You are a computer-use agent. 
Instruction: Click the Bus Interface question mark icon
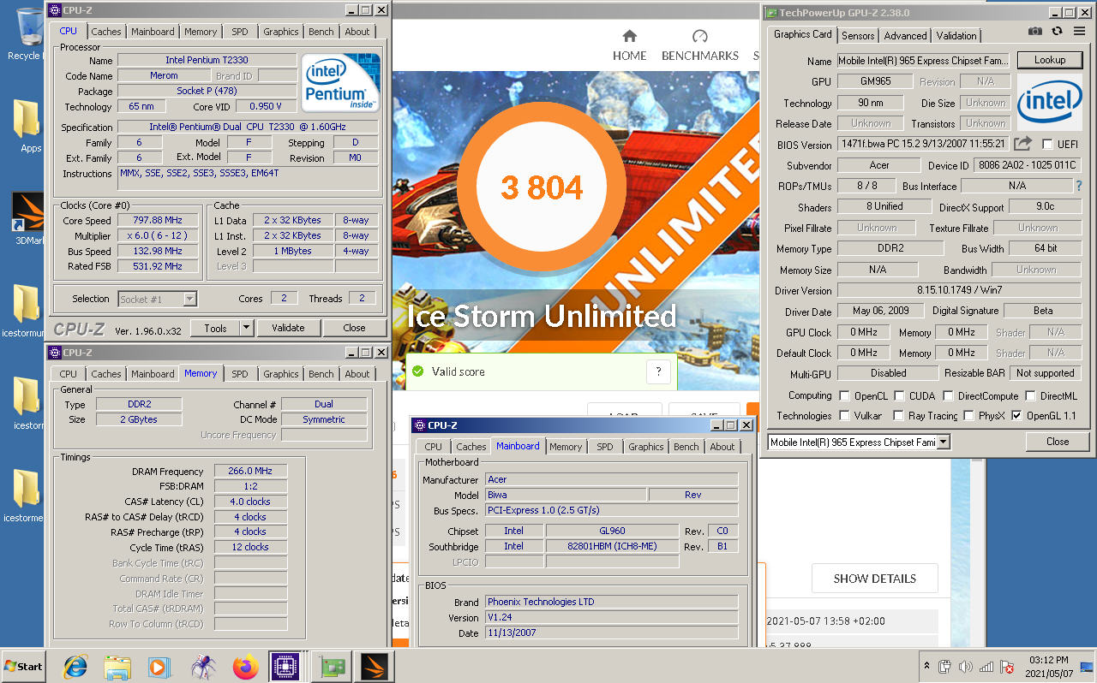point(1079,186)
